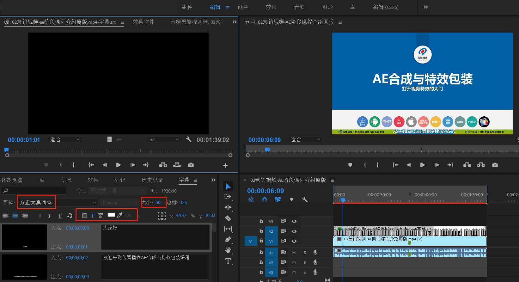Switch to Assembly workspace tab
This screenshot has height=282, width=519.
(x=187, y=7)
